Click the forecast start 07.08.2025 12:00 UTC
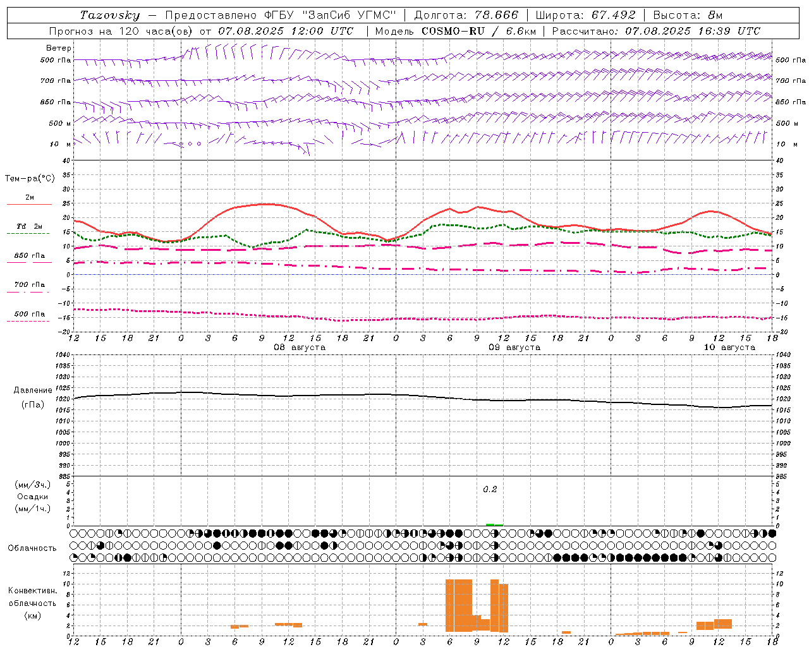809x647 pixels. pos(286,31)
